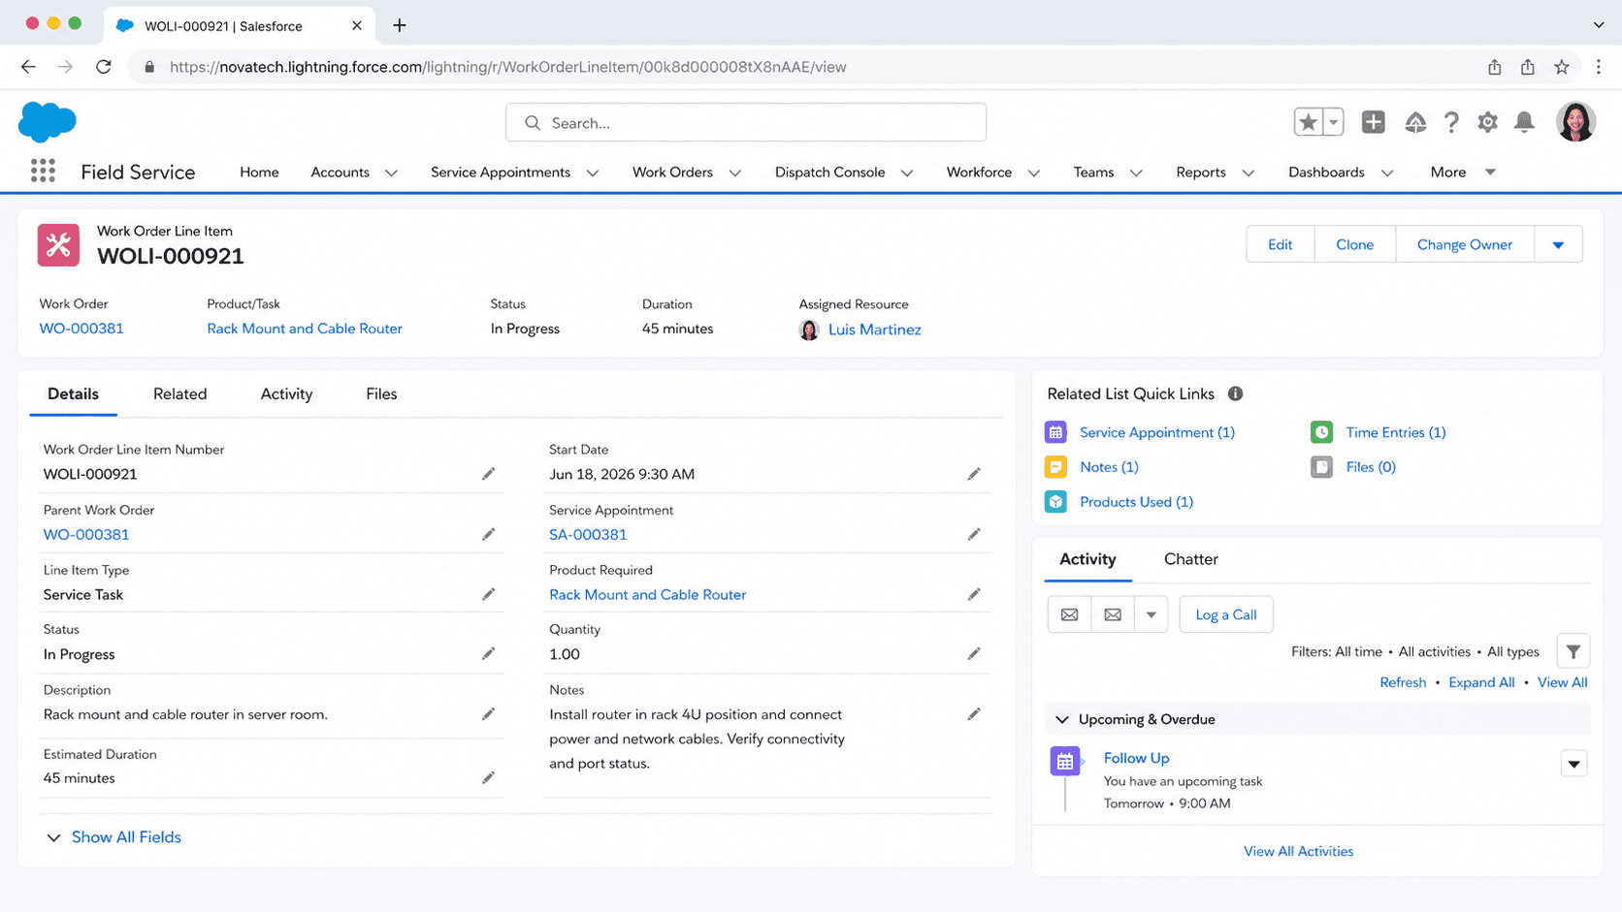
Task: Click the Service Appointment calendar icon
Action: coord(1055,432)
